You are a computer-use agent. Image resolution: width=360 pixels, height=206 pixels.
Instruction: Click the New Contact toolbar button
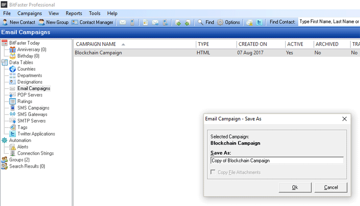(x=19, y=22)
